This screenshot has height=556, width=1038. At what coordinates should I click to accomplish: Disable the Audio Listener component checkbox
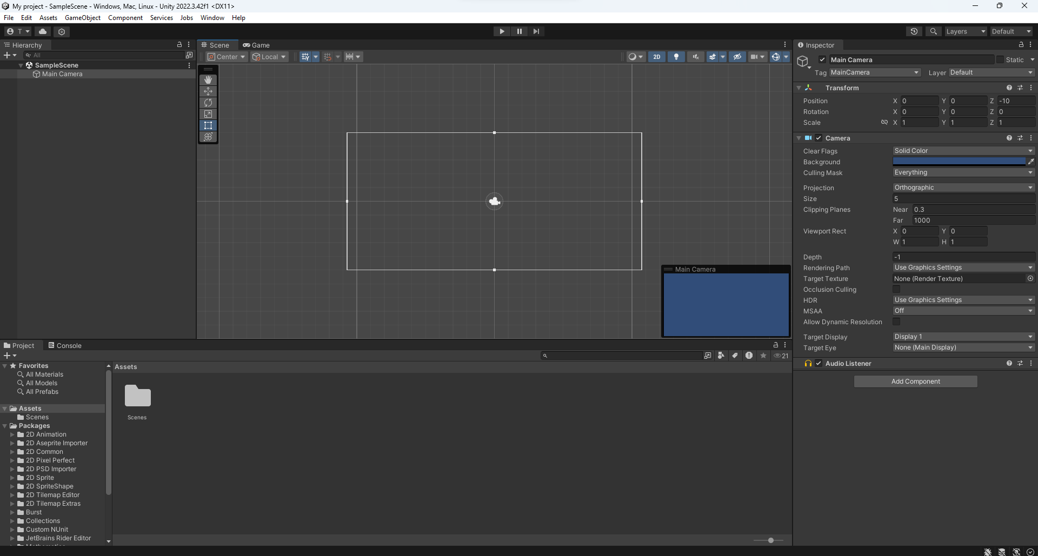819,364
